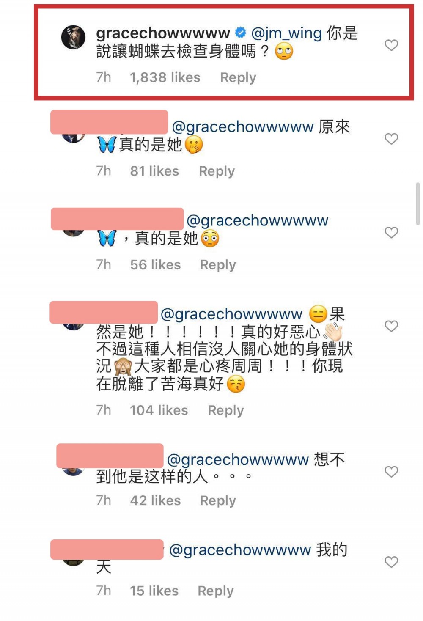The image size is (423, 621).
Task: Reply to the comment with 104 likes
Action: tap(226, 410)
